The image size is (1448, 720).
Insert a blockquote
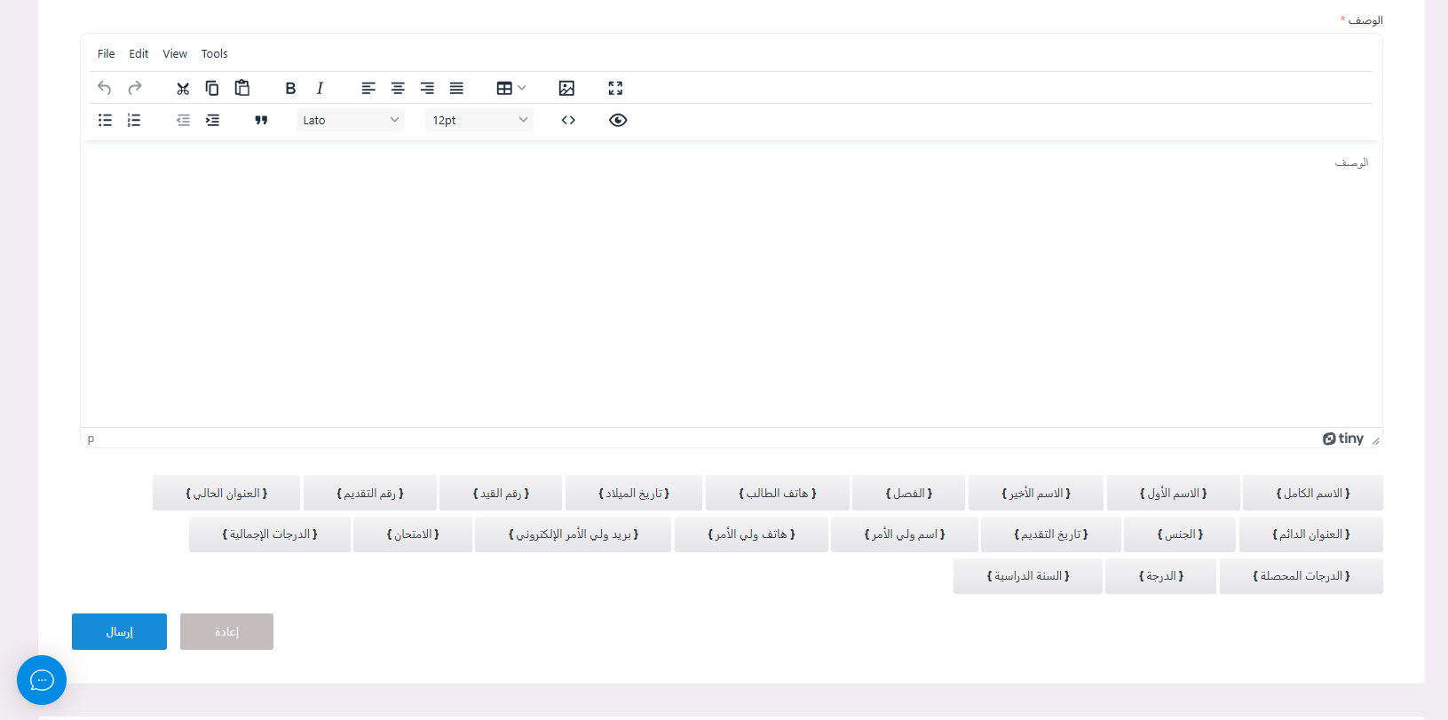(261, 120)
